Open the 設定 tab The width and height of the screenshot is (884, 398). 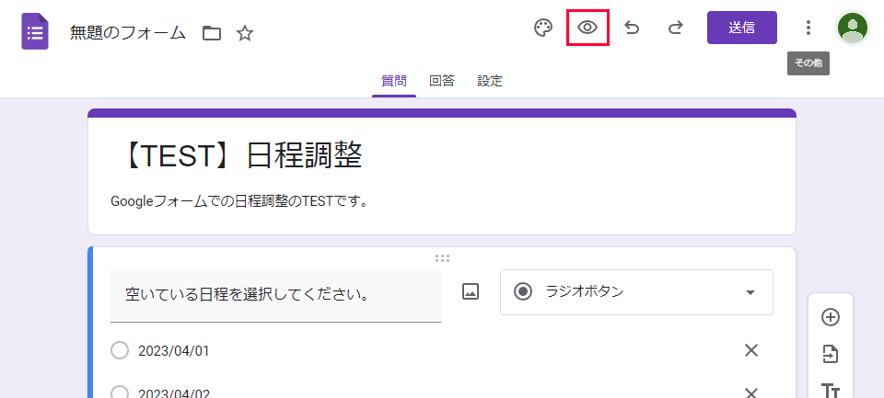(489, 81)
